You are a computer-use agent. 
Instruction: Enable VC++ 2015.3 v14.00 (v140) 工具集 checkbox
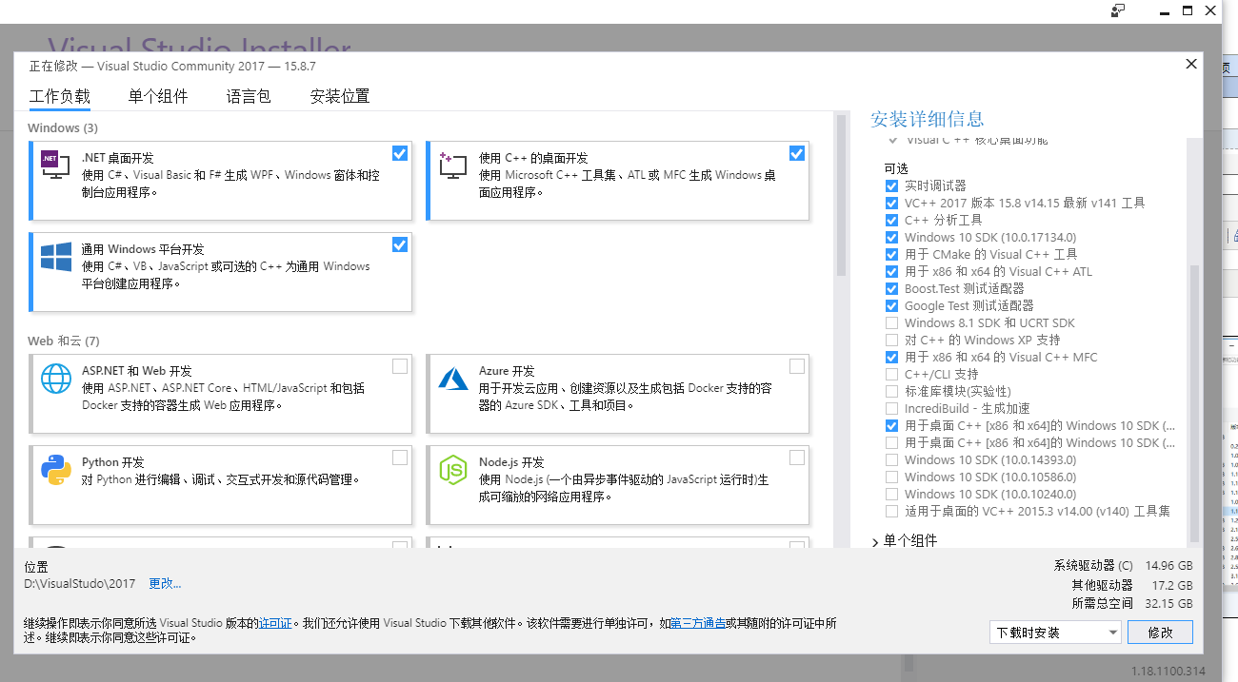click(891, 511)
